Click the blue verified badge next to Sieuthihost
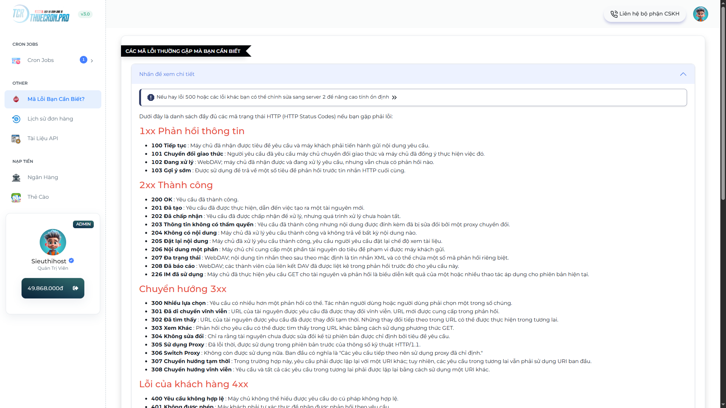 coord(71,261)
